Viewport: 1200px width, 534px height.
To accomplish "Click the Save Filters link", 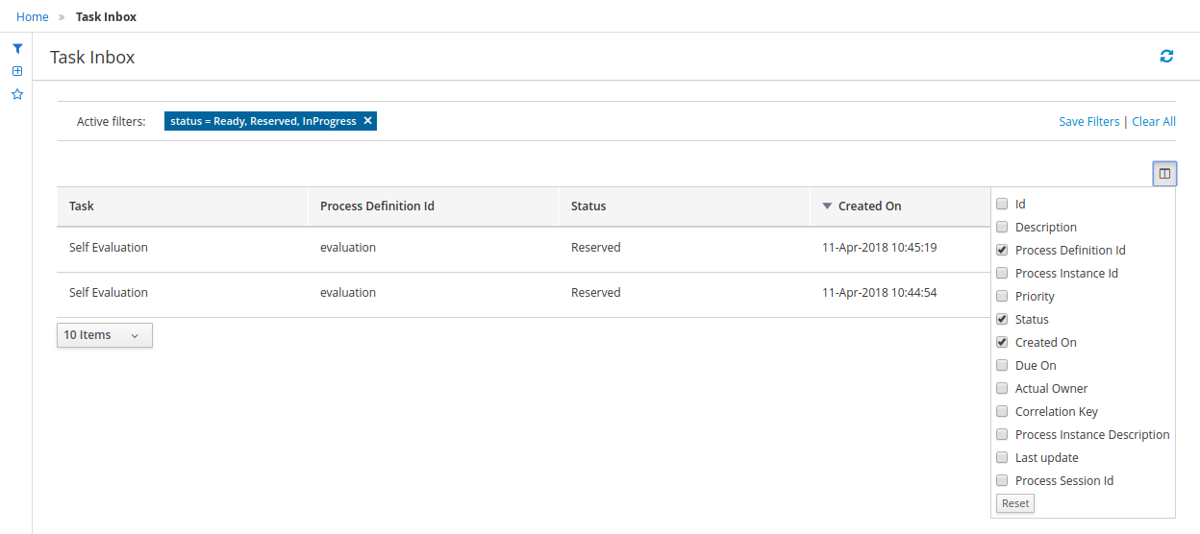I will click(1088, 122).
